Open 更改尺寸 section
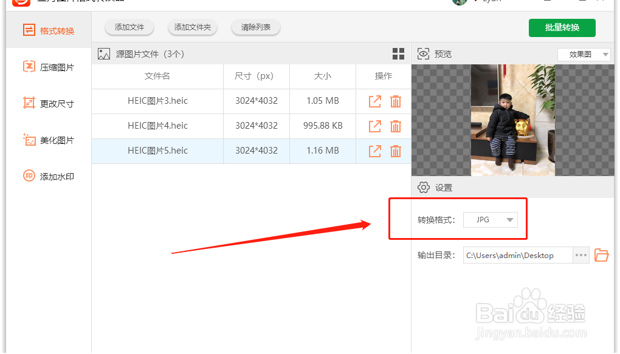 (x=49, y=103)
